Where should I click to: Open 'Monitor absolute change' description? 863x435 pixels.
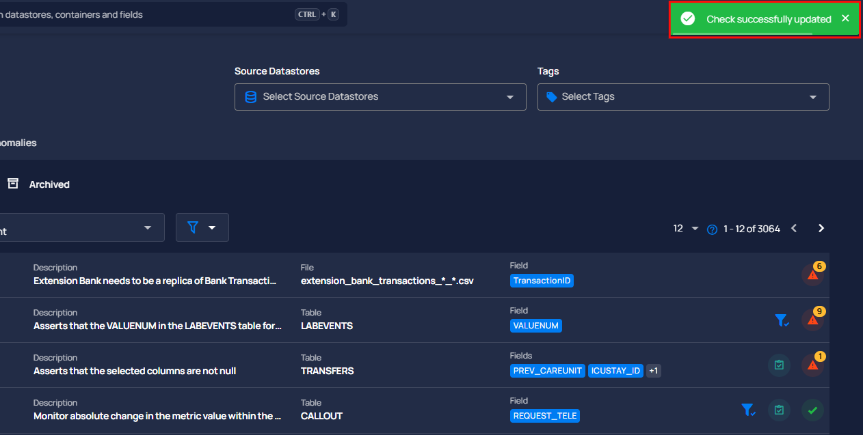click(157, 416)
